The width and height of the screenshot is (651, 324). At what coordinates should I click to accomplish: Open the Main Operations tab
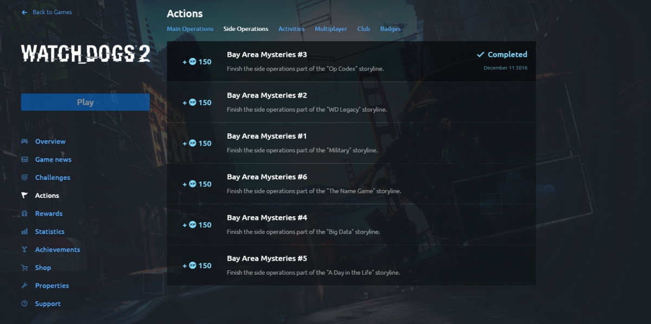click(x=190, y=29)
